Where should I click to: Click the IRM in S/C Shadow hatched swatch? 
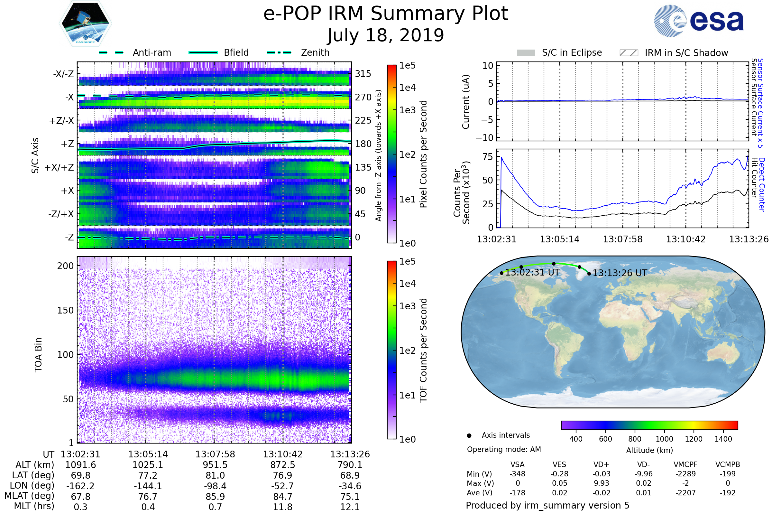point(629,53)
